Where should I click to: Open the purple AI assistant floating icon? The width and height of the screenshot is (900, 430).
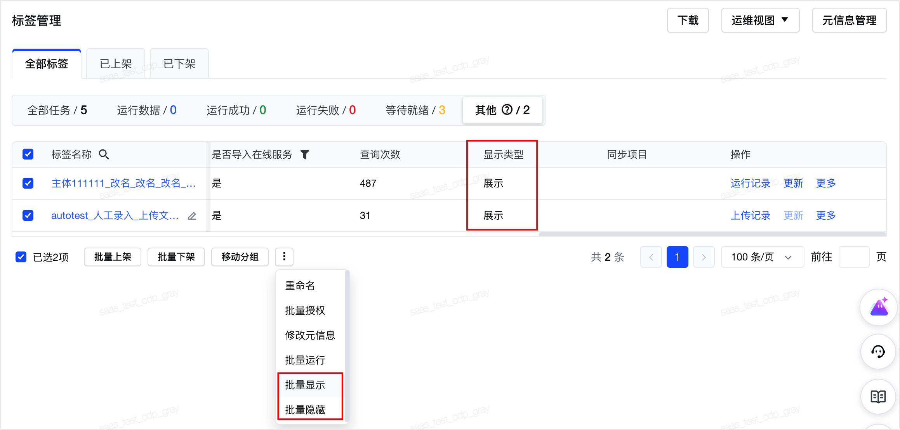879,307
